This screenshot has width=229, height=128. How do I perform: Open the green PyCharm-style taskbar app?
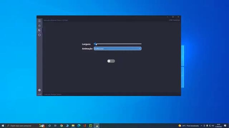(91, 126)
